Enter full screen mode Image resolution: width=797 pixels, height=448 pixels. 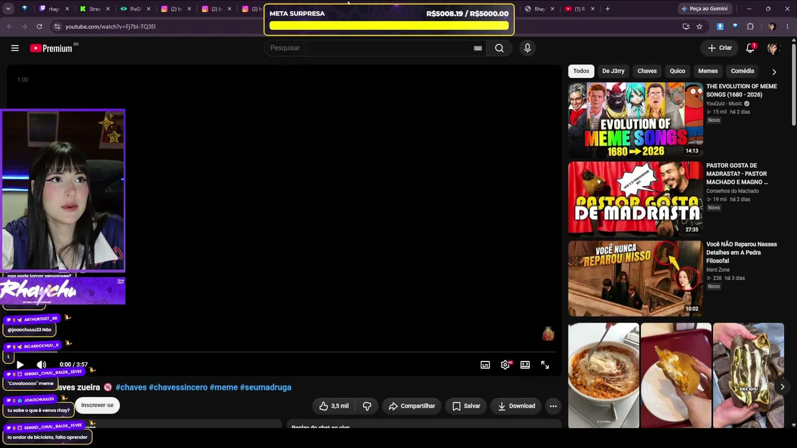coord(545,365)
